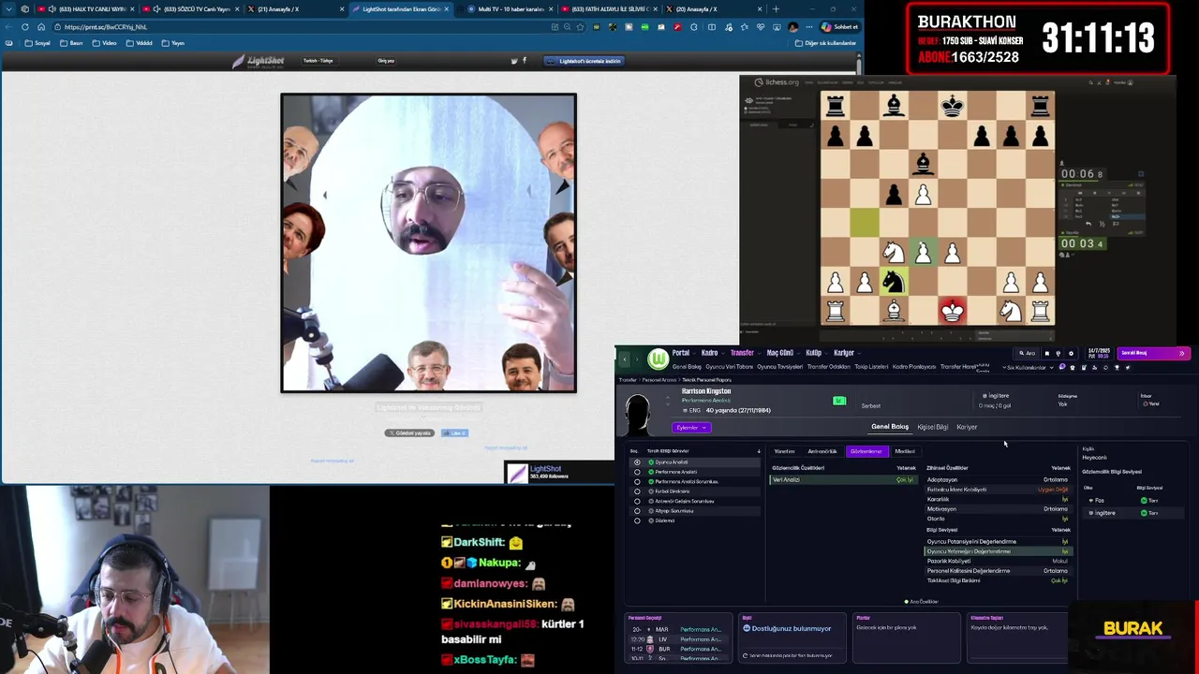The width and height of the screenshot is (1199, 674).
Task: Select the Performans Analizi Sorumlusu radio button
Action: coord(637,481)
